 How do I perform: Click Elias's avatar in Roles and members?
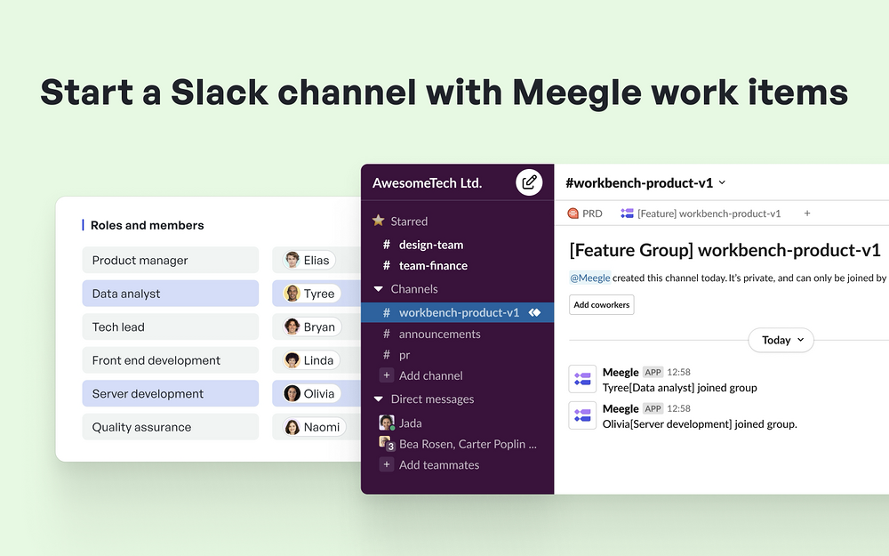point(292,260)
